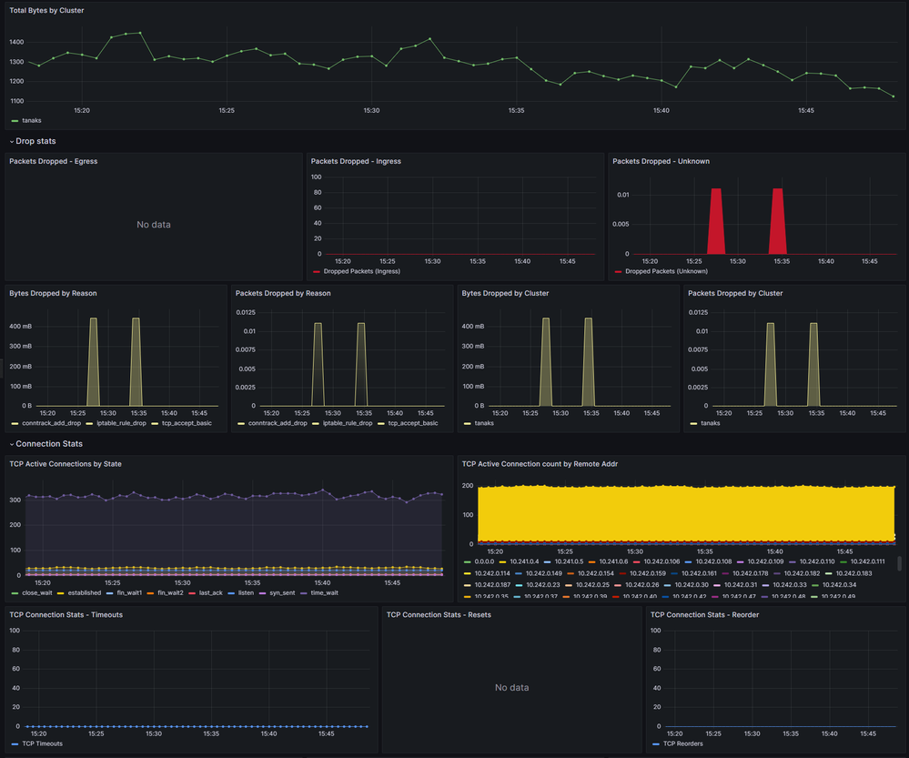909x758 pixels.
Task: Toggle the established legend series
Action: (85, 592)
